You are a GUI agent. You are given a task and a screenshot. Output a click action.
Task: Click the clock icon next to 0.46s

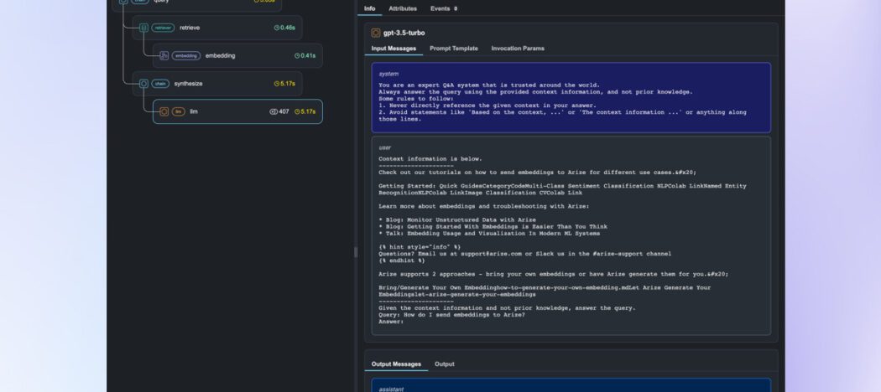(276, 28)
